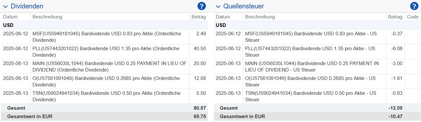Open help icon for Dividenden section
Screen dimensions: 421x122
click(202, 6)
